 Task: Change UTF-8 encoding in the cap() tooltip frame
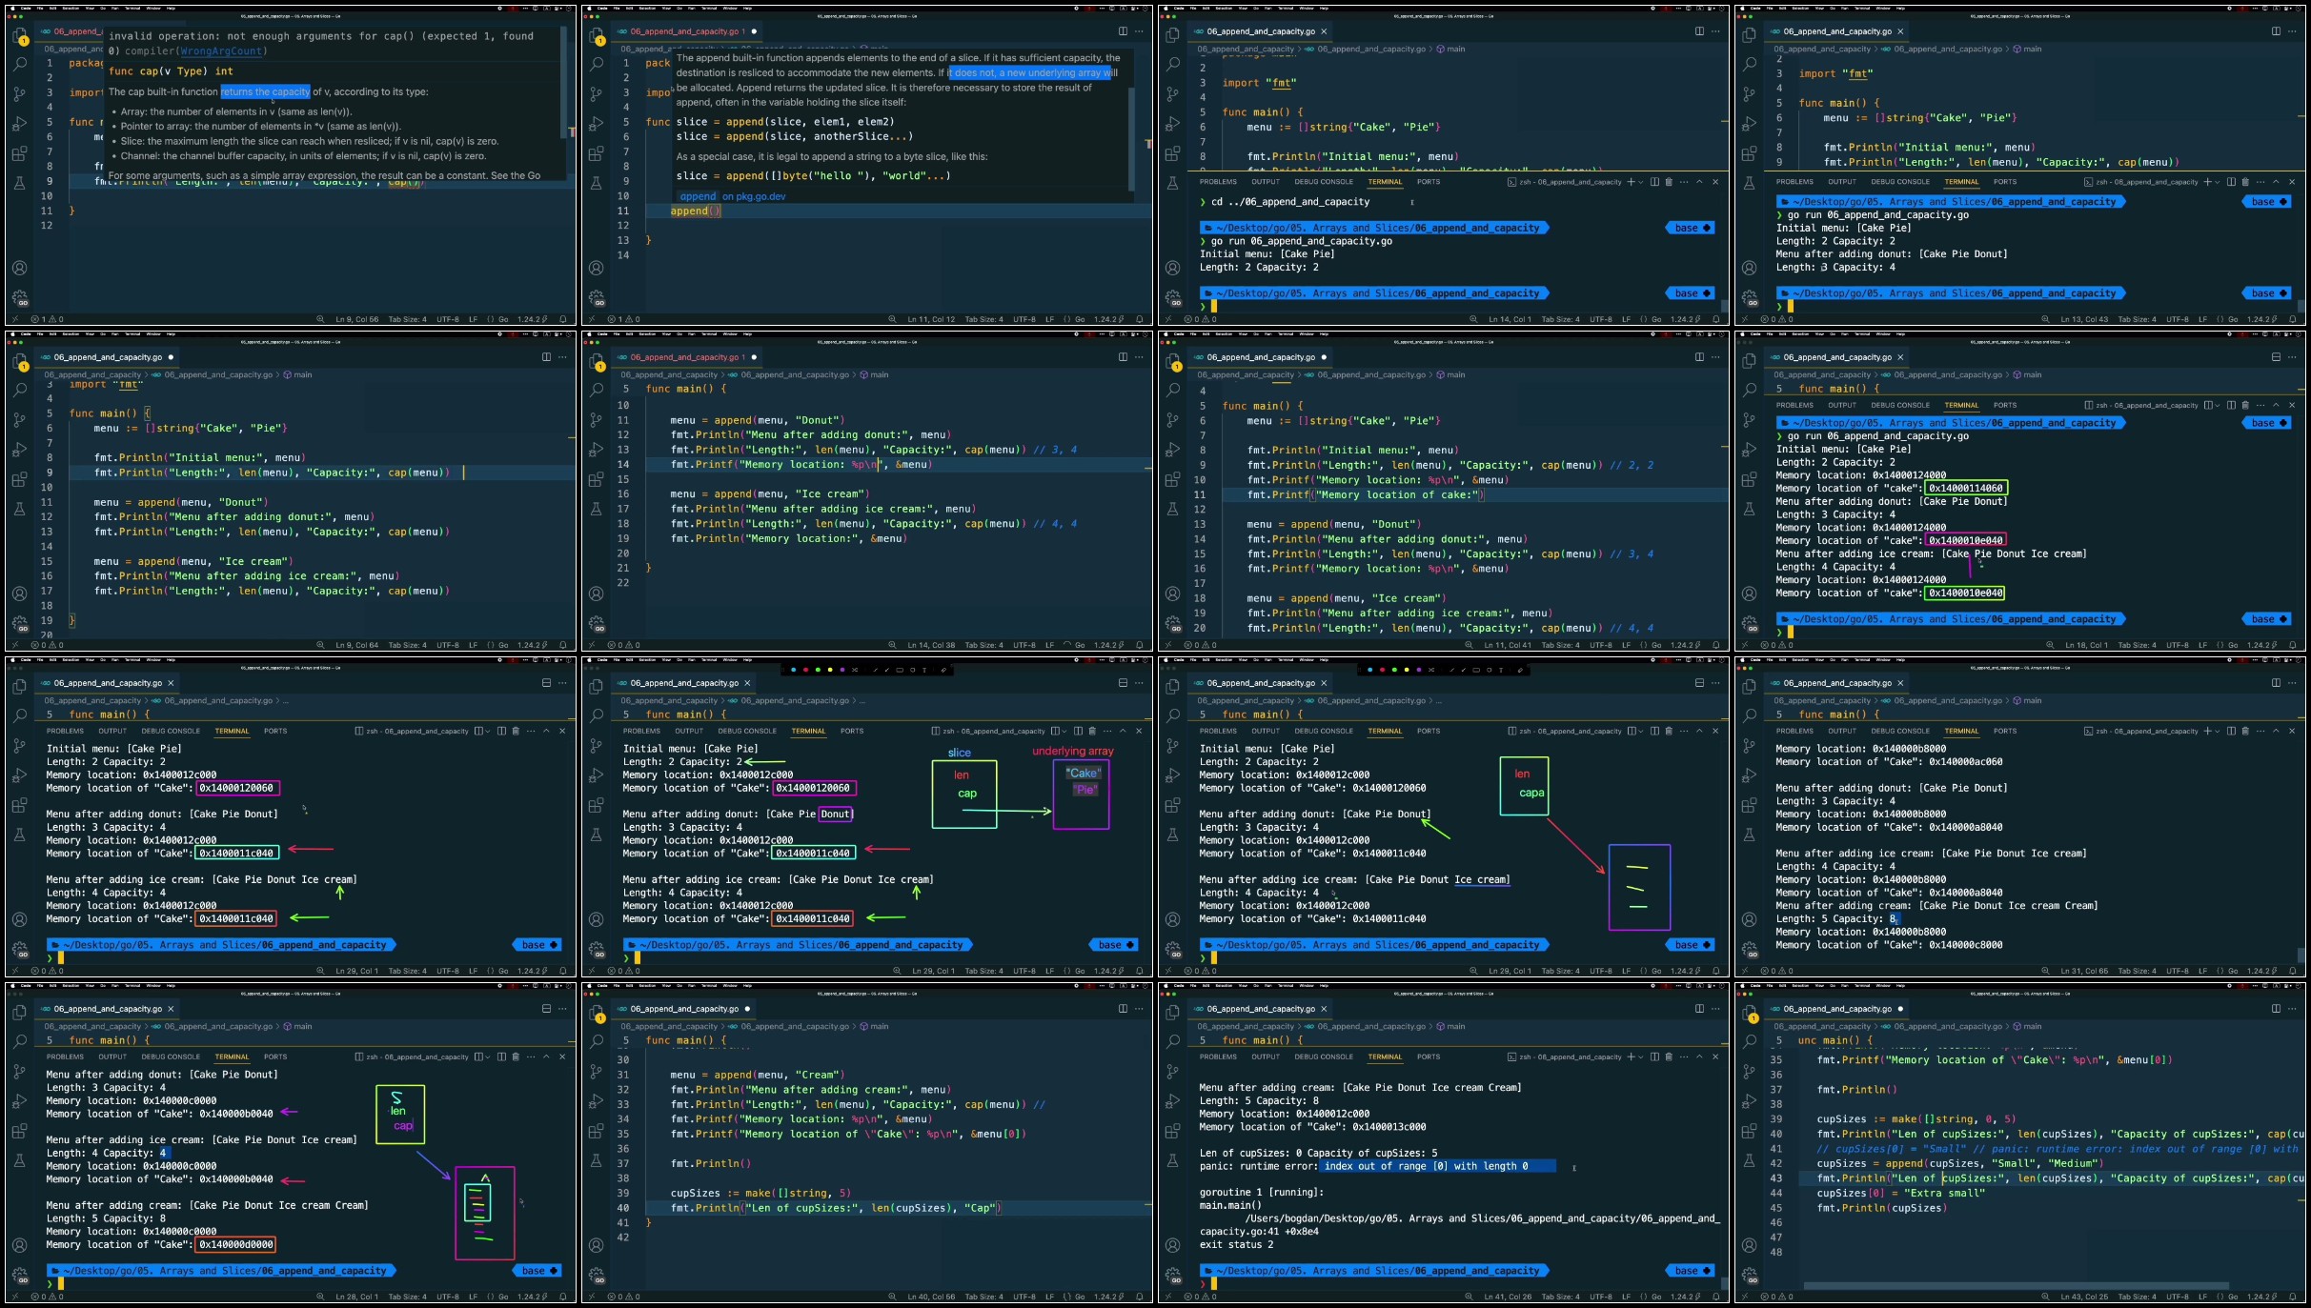tap(448, 319)
